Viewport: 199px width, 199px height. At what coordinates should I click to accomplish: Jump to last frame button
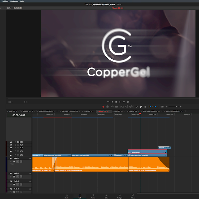point(124,102)
